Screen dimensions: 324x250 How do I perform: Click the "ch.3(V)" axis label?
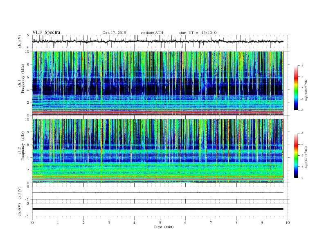(x=20, y=193)
